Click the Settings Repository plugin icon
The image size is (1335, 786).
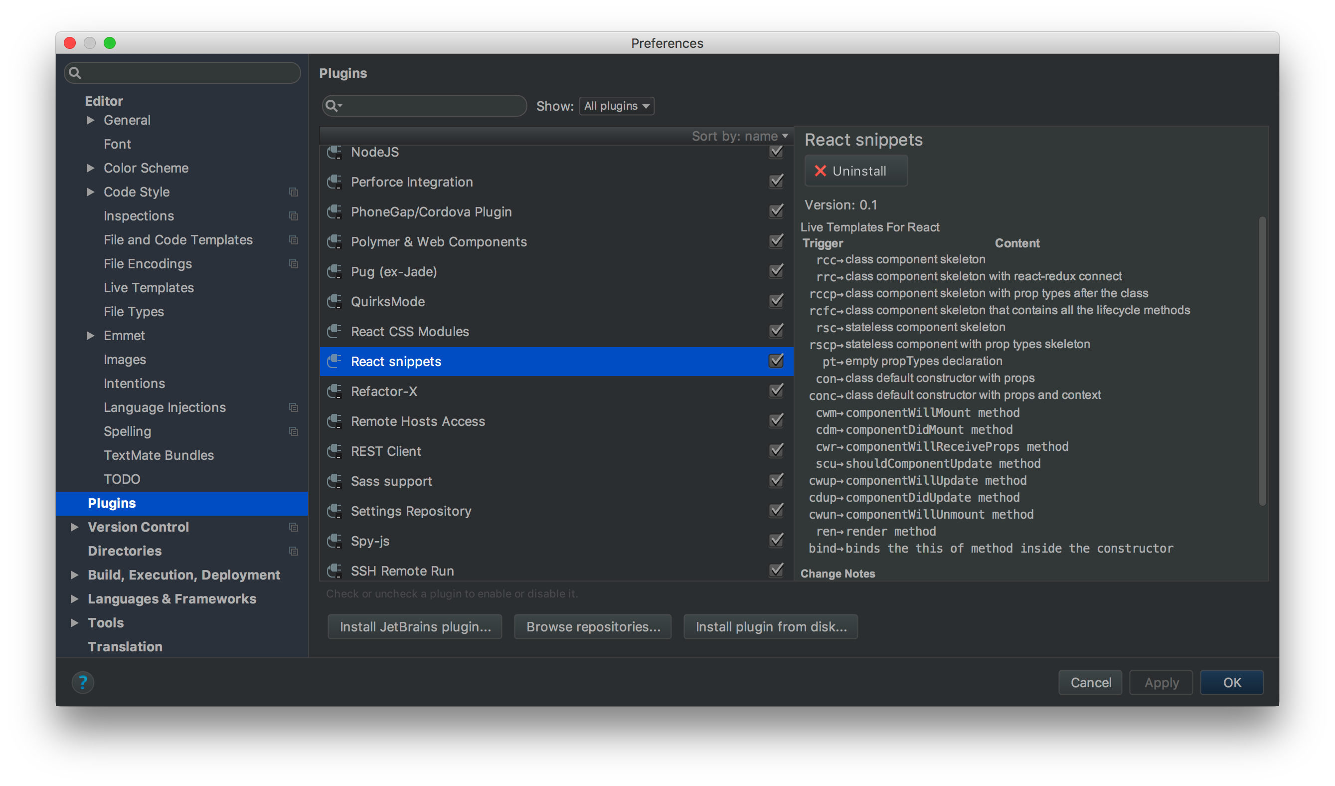pos(334,511)
